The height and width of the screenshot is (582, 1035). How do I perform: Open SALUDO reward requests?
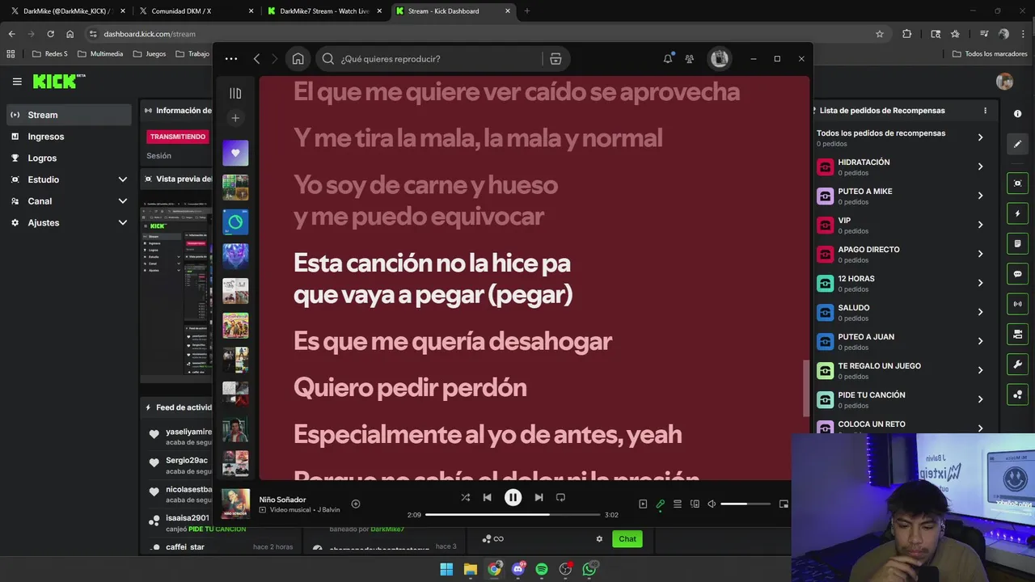(901, 312)
